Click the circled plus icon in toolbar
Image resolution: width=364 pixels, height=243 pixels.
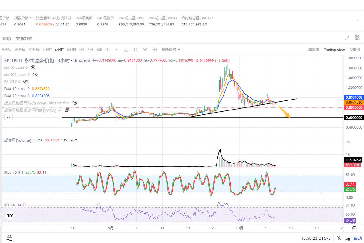[154, 50]
